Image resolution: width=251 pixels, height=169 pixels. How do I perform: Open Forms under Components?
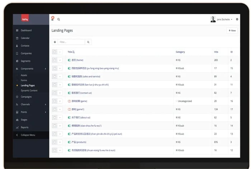[x=24, y=81]
